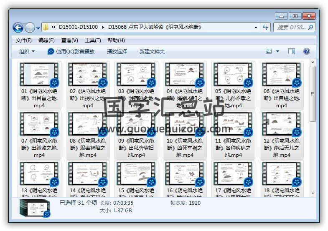The width and height of the screenshot is (328, 231).
Task: Click the 已选择 31 个项 status text
Action: (x=79, y=203)
